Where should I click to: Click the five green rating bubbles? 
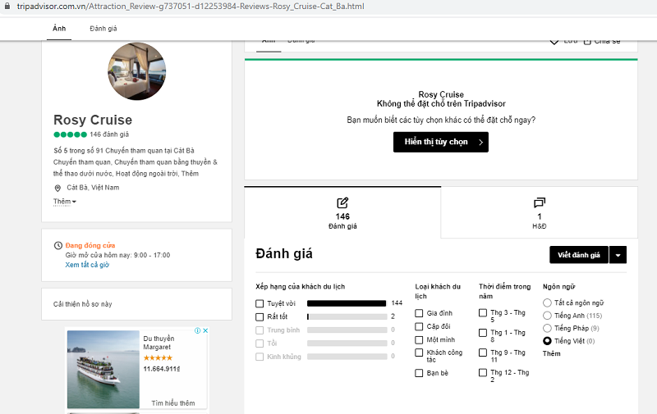click(70, 134)
